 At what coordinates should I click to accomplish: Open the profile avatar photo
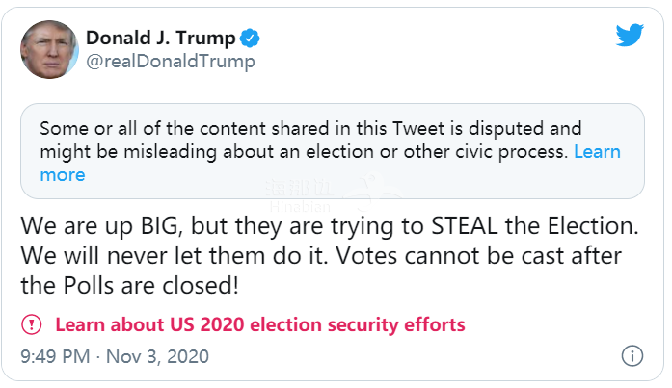tap(48, 49)
